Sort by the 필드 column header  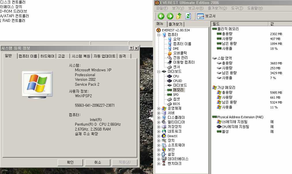pyautogui.click(x=240, y=24)
